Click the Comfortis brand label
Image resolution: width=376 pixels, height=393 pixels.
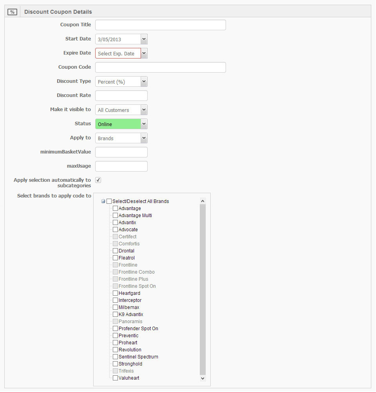[129, 244]
